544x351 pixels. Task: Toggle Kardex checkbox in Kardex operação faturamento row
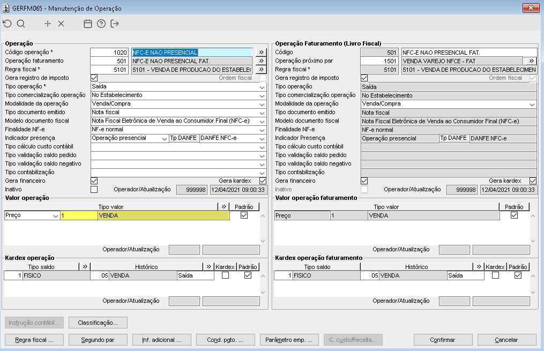click(495, 275)
